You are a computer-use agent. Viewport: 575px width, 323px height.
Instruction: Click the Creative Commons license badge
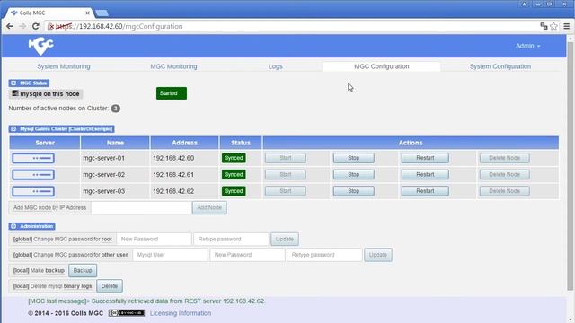point(127,313)
